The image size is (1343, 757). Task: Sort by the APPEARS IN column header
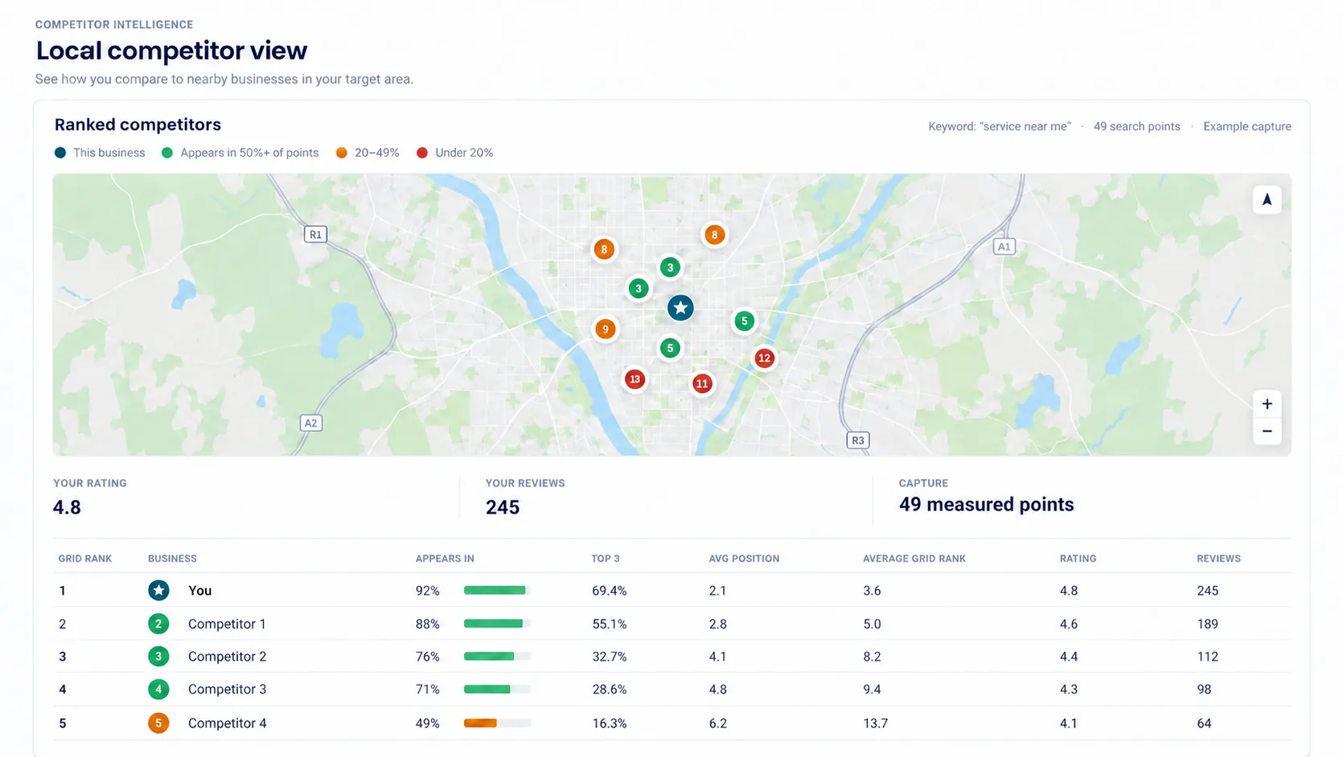(445, 559)
